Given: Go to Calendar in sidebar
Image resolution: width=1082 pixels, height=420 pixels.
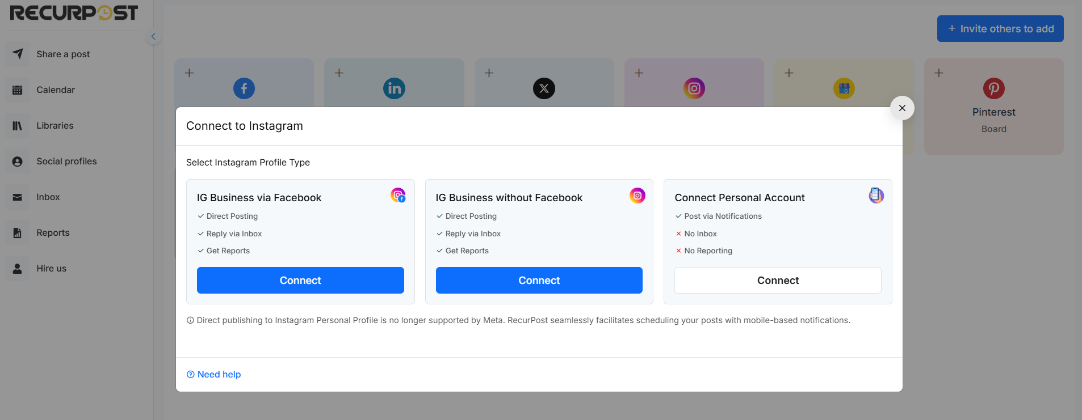Looking at the screenshot, I should click(x=56, y=90).
